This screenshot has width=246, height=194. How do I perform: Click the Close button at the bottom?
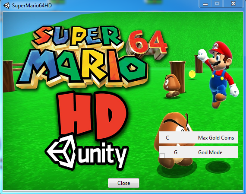[123, 183]
